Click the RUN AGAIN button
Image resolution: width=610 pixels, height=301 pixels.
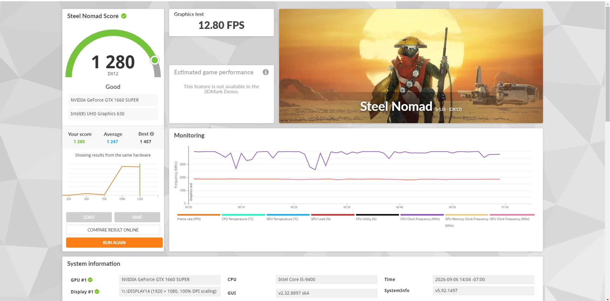click(114, 243)
